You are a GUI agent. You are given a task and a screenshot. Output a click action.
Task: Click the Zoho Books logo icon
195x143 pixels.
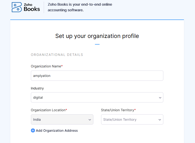coord(17,7)
